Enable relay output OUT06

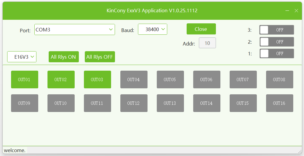pyautogui.click(x=207, y=79)
